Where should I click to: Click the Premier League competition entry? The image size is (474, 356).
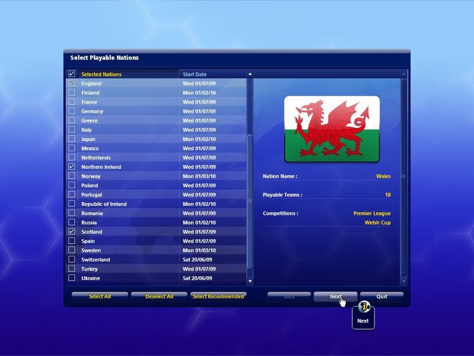372,213
